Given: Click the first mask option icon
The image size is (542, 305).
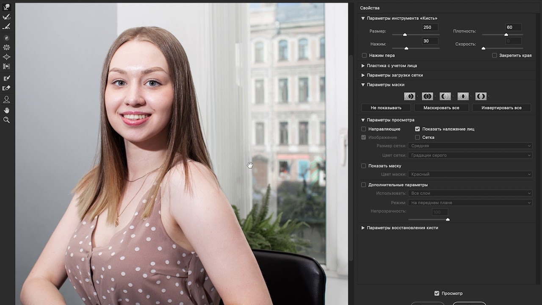Looking at the screenshot, I should pos(409,96).
